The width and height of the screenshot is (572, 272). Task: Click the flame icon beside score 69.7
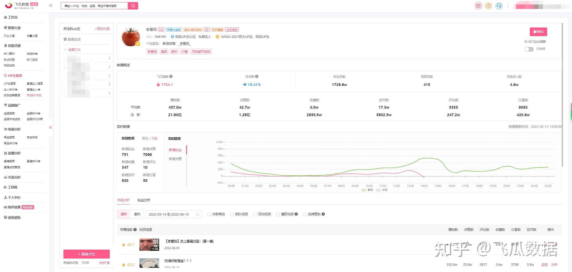click(124, 245)
